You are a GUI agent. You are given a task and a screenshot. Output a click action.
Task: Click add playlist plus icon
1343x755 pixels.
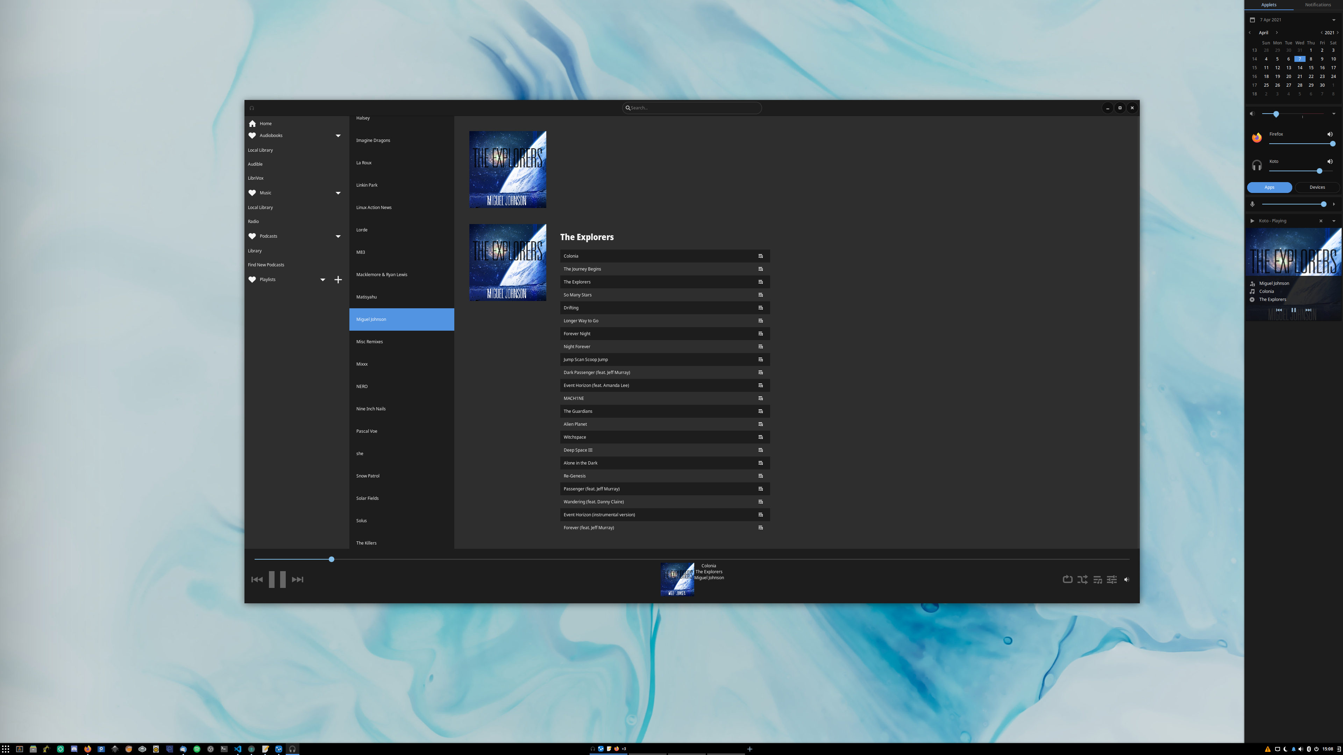point(338,280)
